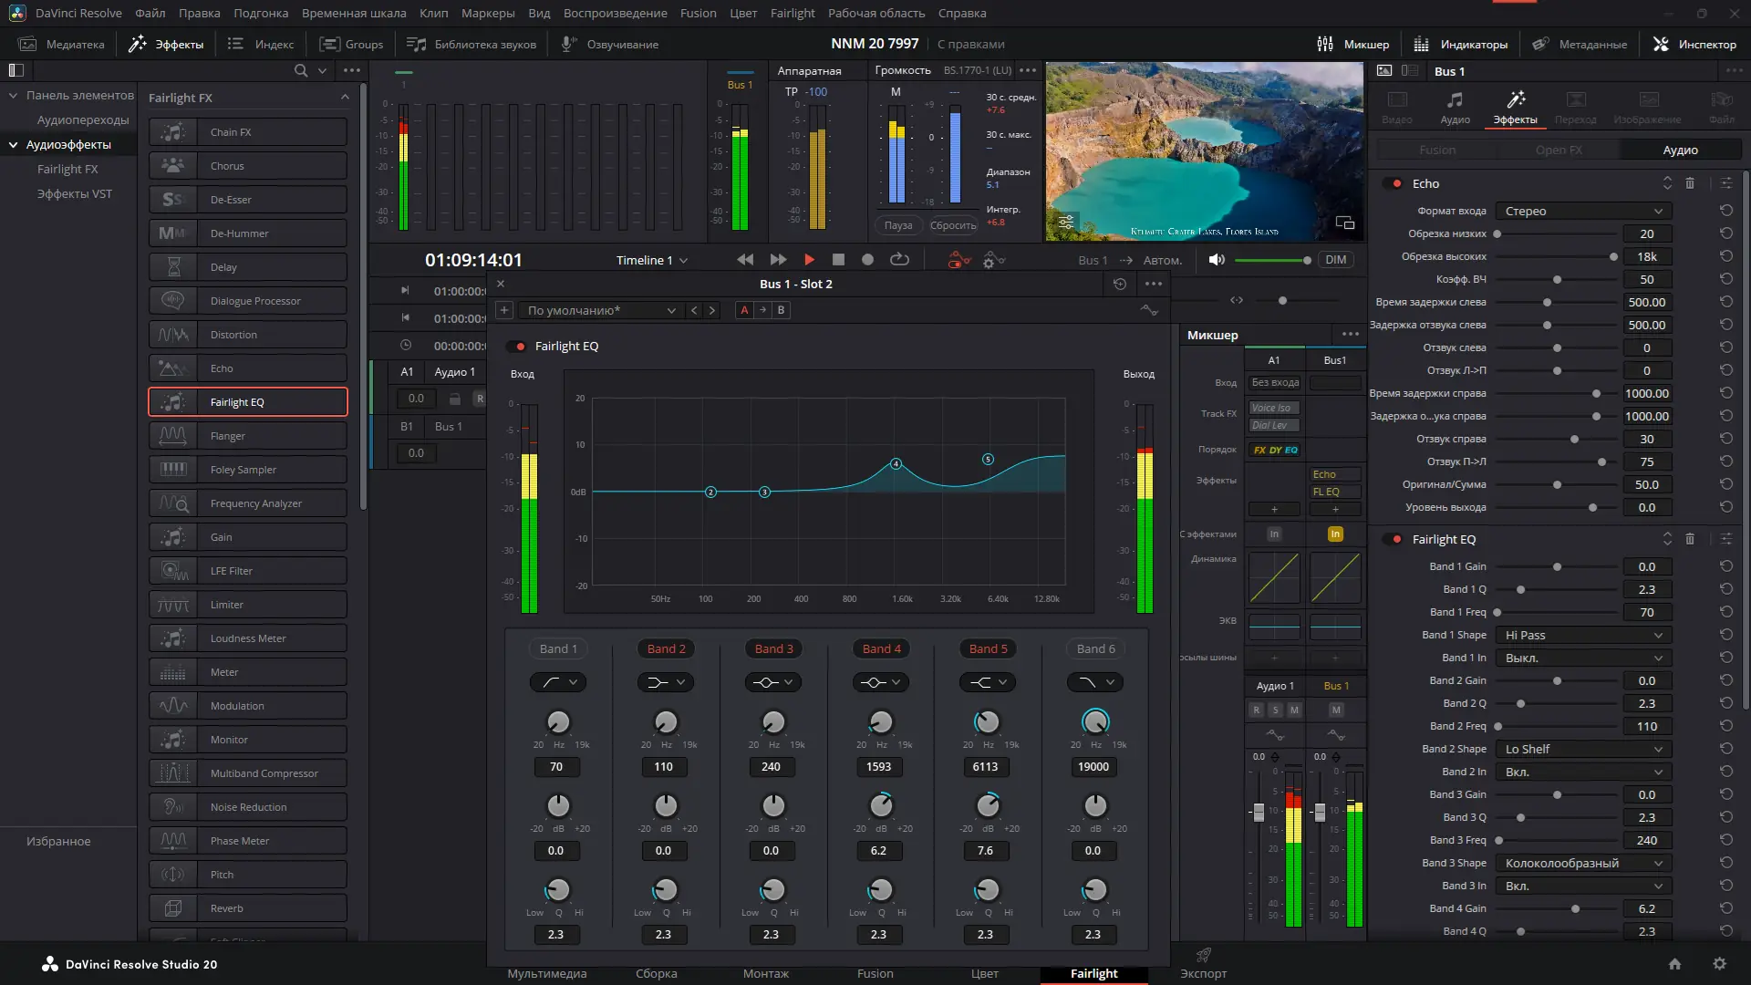Open the Медиатека panel
The width and height of the screenshot is (1751, 985).
61,43
